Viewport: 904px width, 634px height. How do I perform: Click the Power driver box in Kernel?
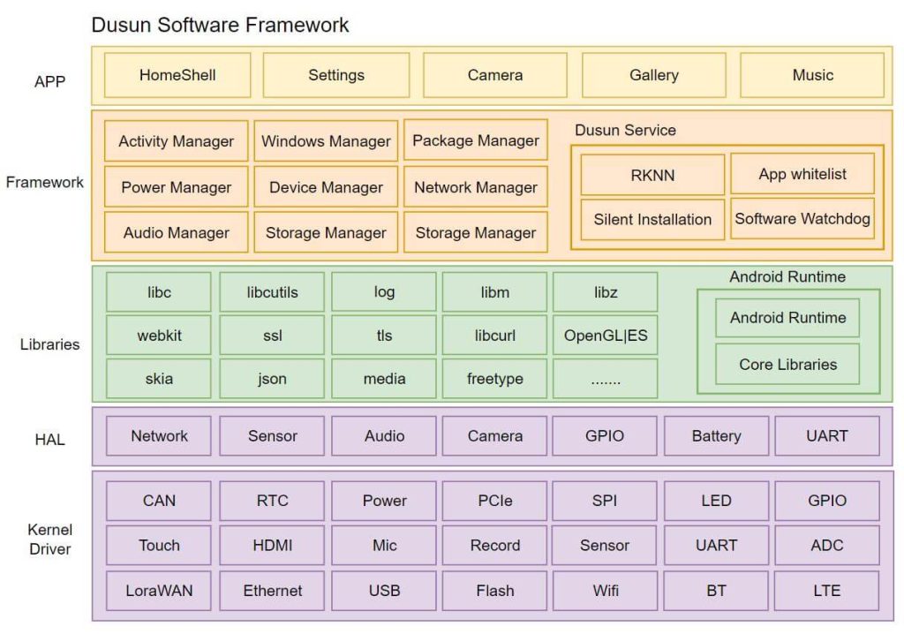(x=384, y=501)
